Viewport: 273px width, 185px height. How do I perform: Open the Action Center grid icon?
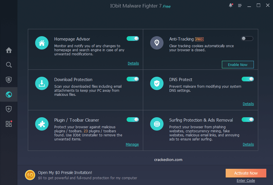[x=9, y=124]
